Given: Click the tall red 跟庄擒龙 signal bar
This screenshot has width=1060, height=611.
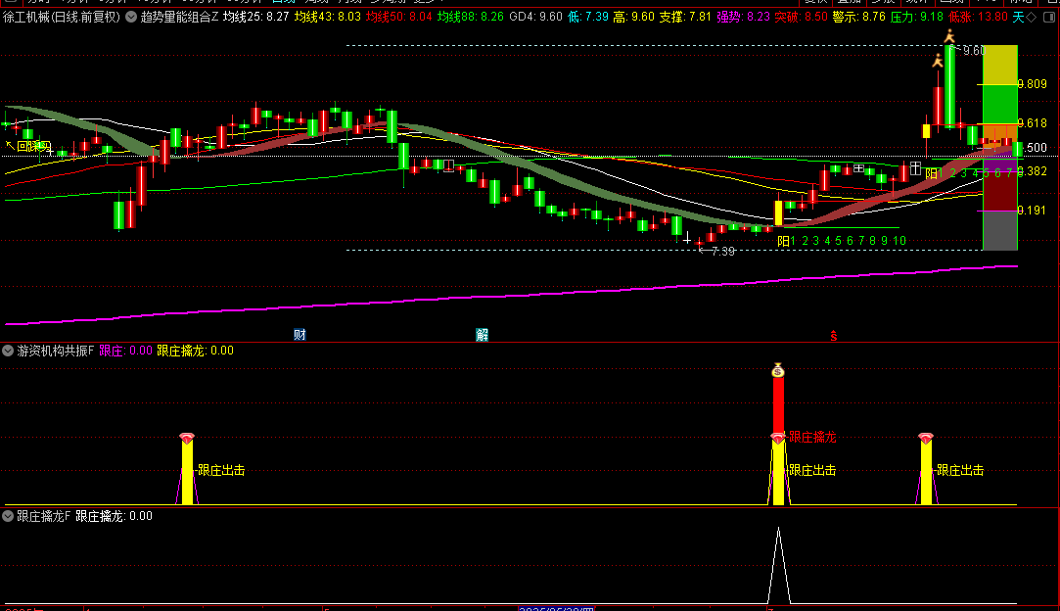Looking at the screenshot, I should [778, 406].
